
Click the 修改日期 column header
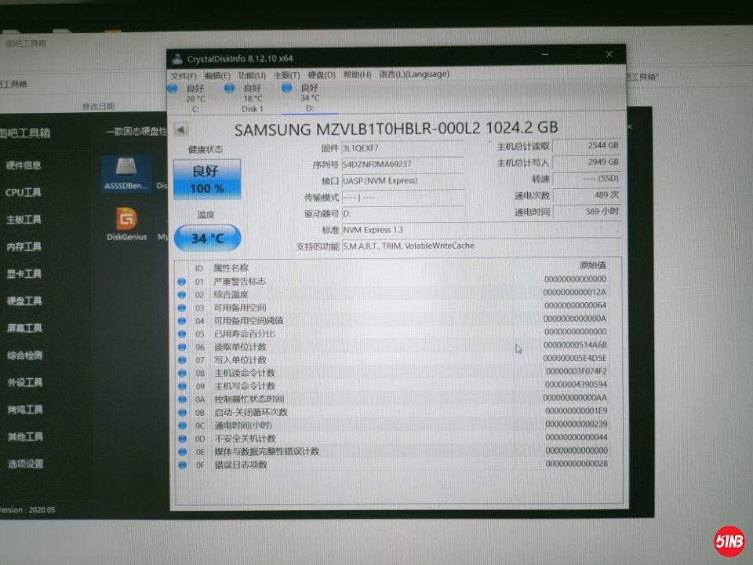[x=98, y=106]
